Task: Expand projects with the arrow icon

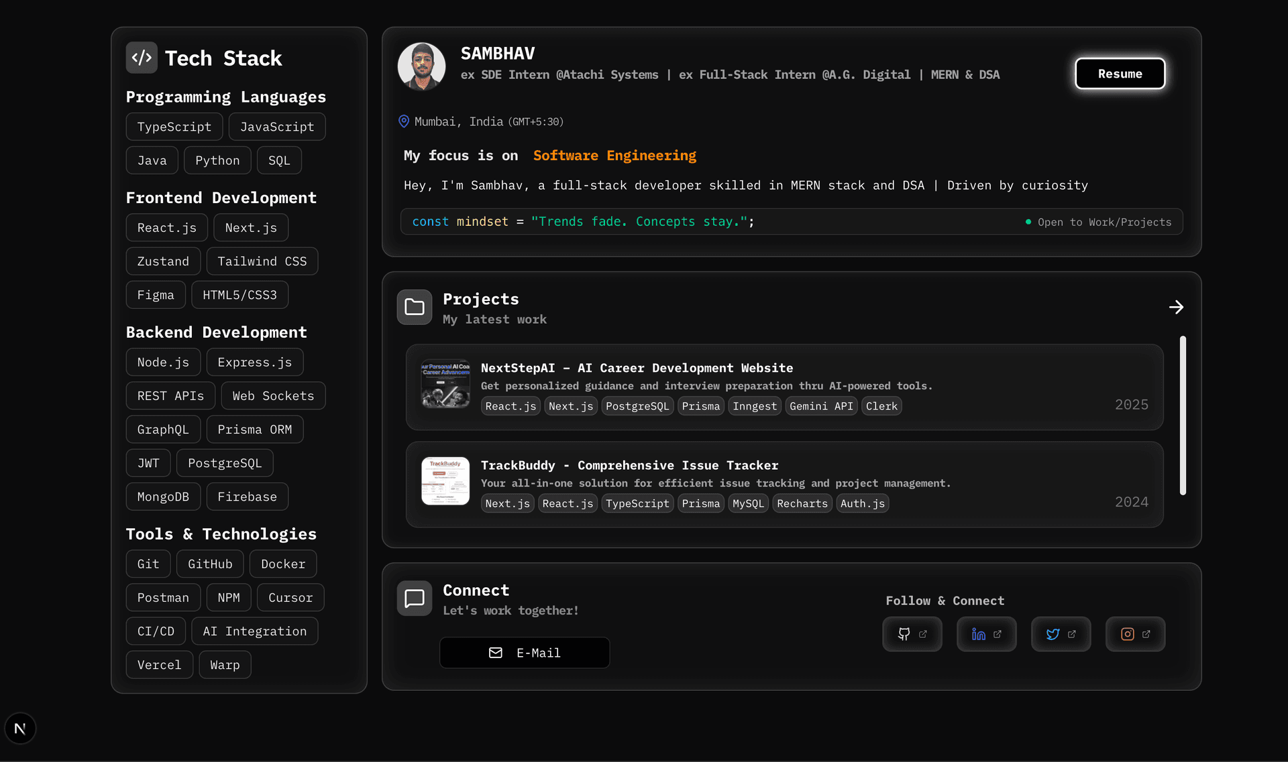Action: coord(1176,307)
